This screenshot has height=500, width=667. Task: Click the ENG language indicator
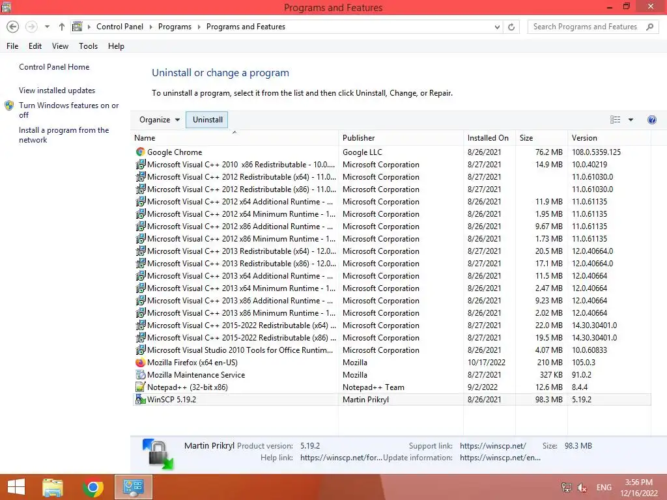click(x=604, y=487)
